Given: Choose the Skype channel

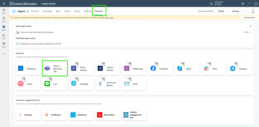Looking at the screenshot, I should tap(187, 69).
